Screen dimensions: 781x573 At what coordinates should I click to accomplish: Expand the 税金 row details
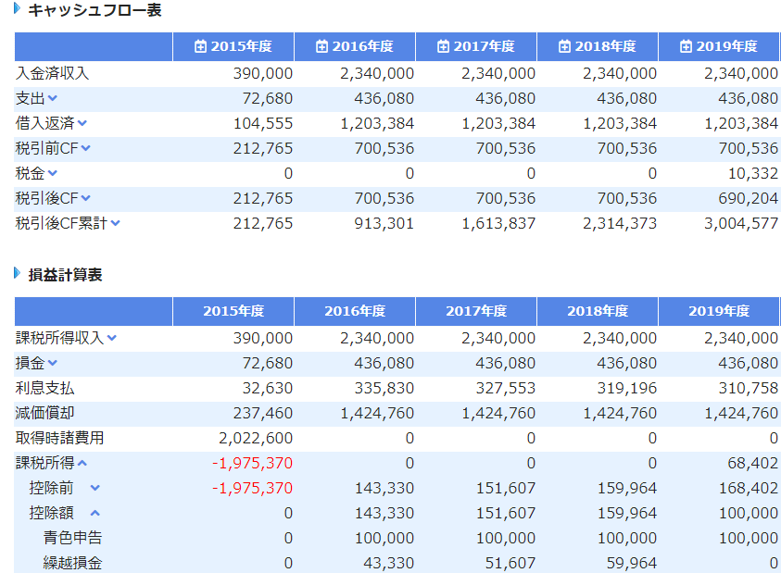pyautogui.click(x=53, y=170)
